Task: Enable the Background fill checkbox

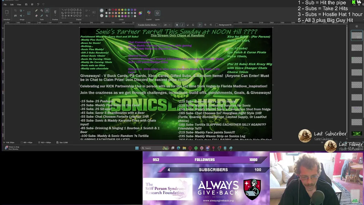Action: 217,25
